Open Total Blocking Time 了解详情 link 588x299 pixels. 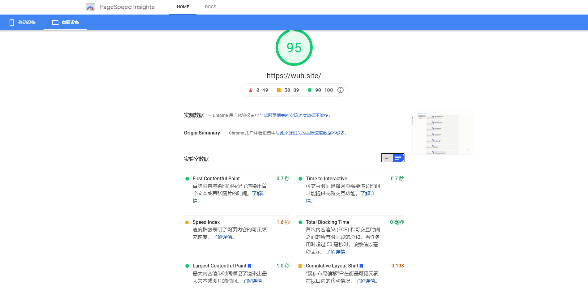(x=335, y=252)
